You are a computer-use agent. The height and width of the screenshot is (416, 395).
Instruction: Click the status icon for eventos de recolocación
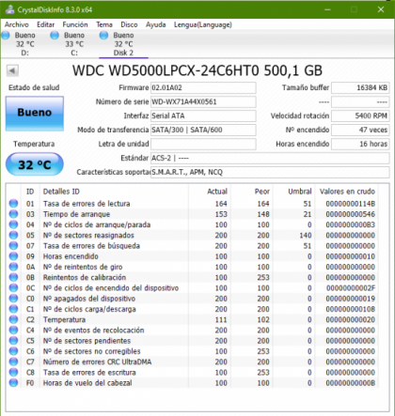pos(13,330)
